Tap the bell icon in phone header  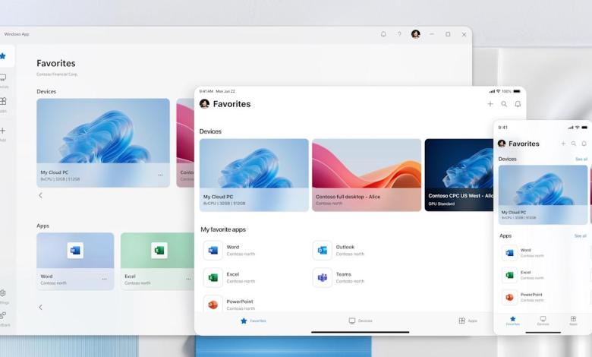click(584, 144)
